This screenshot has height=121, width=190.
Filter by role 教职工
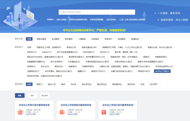coord(39,84)
